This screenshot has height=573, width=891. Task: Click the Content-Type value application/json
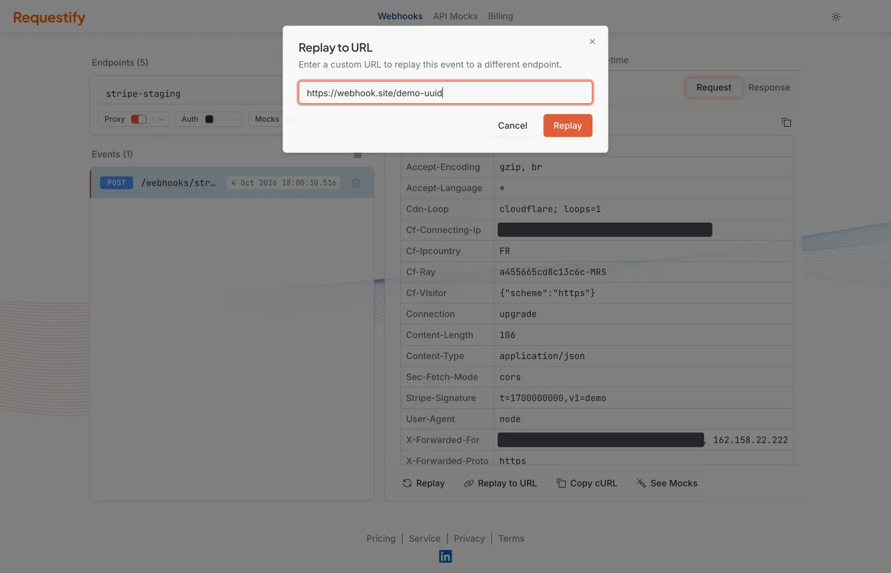pos(542,357)
